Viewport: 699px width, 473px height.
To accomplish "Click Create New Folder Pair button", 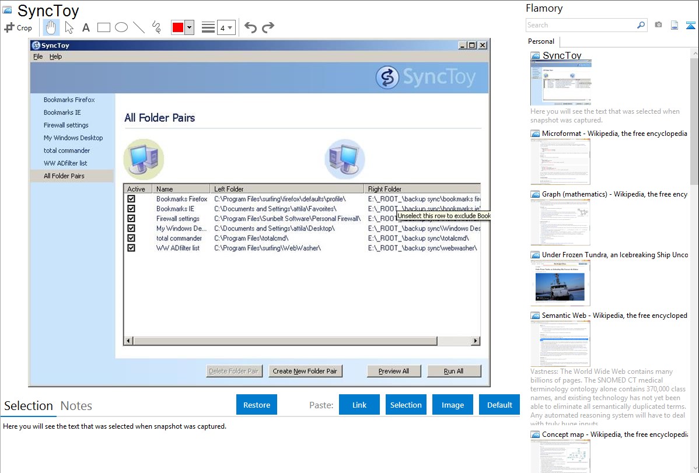I will [x=305, y=371].
